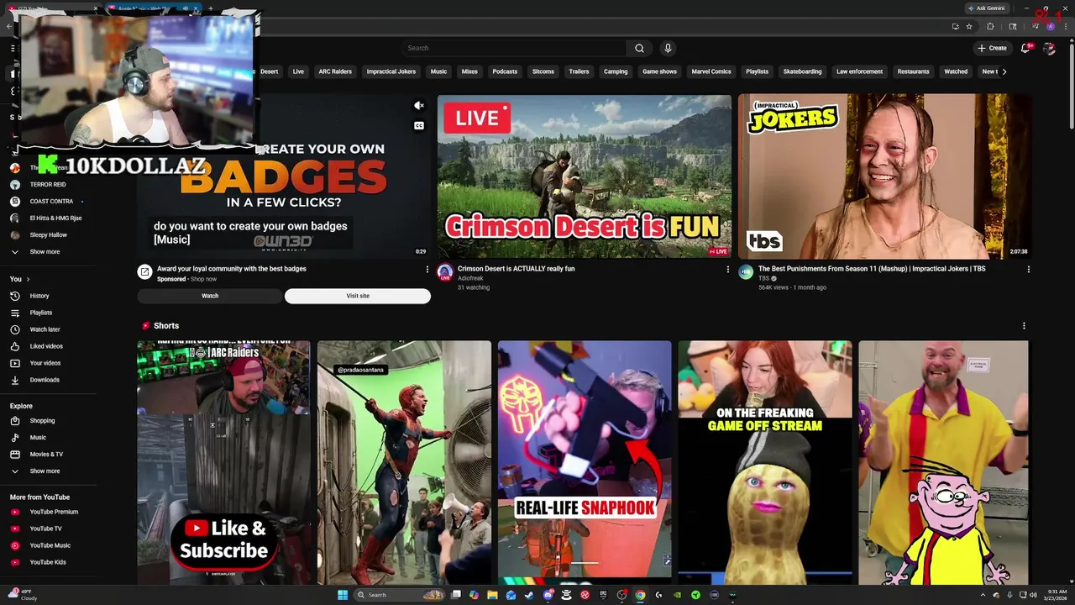Expand Explore section Show more
Image resolution: width=1075 pixels, height=605 pixels.
45,471
